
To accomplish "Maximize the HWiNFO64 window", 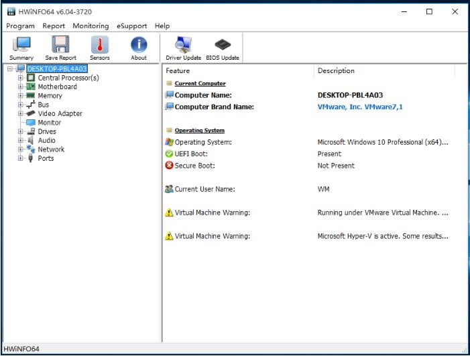I will [429, 11].
